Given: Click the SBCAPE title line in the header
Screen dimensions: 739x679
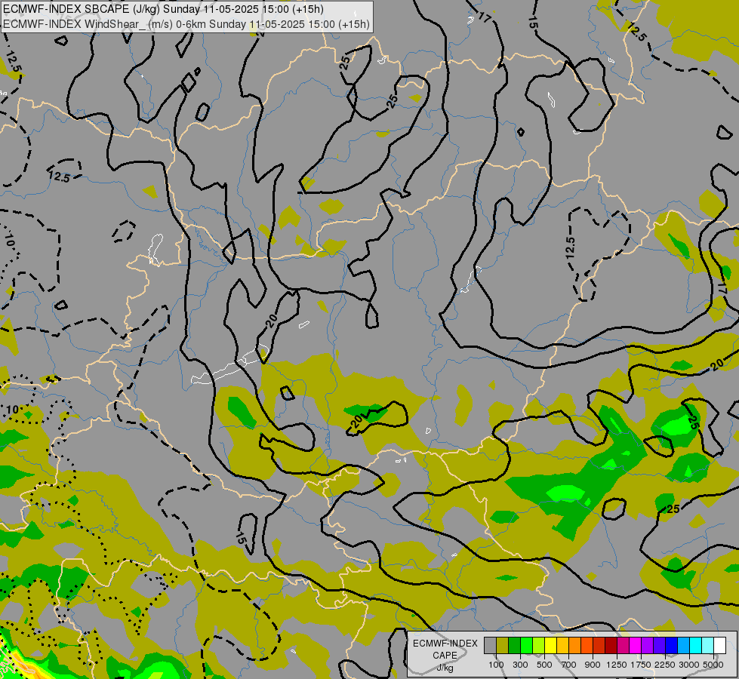Looking at the screenshot, I should click(x=163, y=9).
